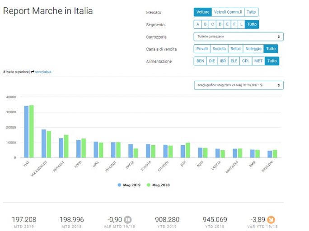
Task: Click the orange down-arrow icon next to -3,89
Action: [271, 220]
